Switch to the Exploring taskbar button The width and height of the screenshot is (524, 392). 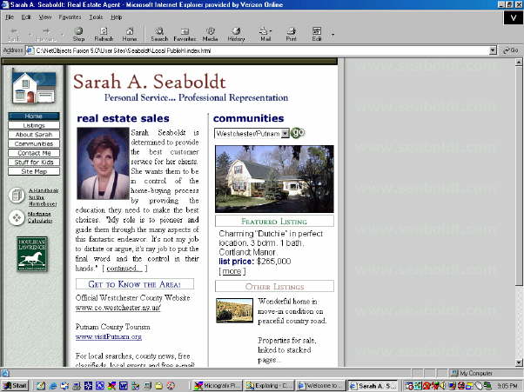[269, 386]
